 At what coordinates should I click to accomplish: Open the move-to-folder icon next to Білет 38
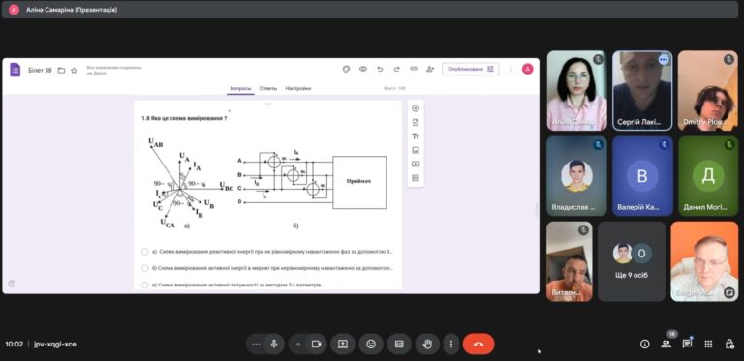tap(61, 70)
